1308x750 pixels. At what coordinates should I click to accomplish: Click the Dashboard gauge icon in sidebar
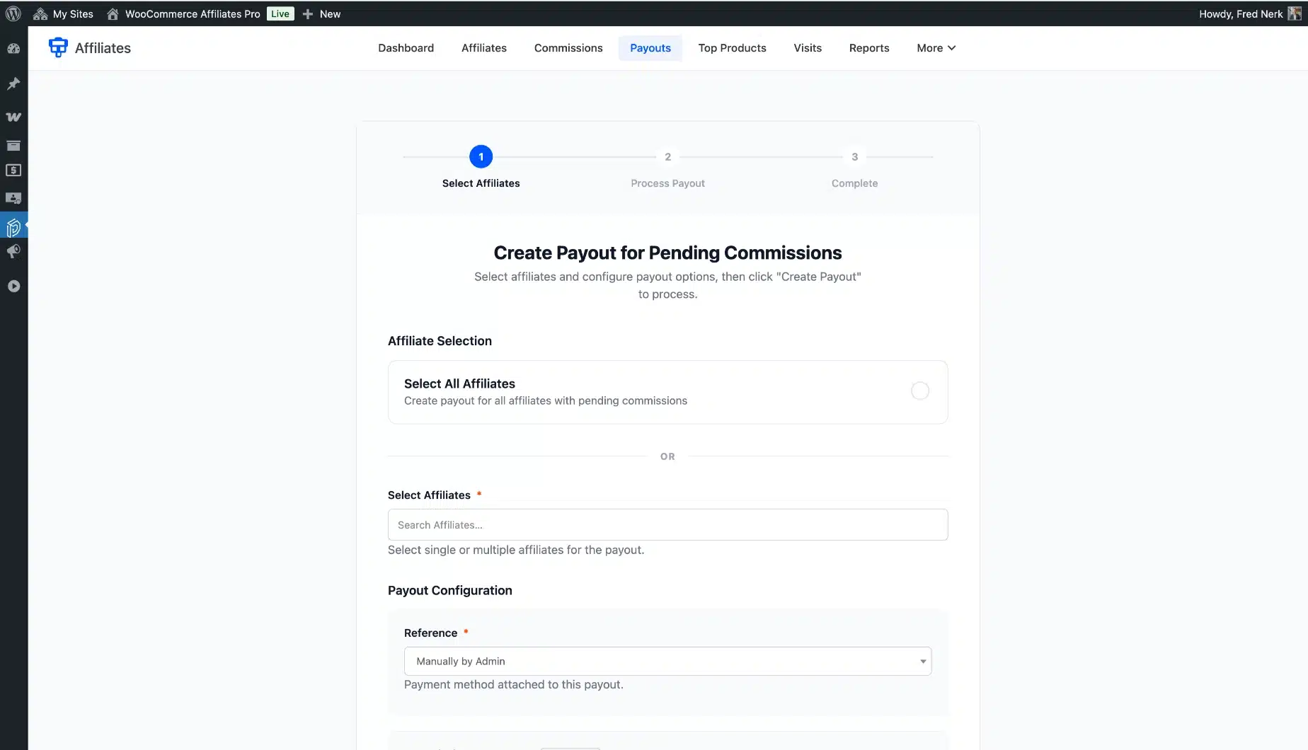(x=13, y=49)
